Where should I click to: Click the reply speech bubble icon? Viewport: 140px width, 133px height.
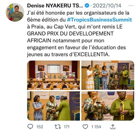(x=30, y=127)
